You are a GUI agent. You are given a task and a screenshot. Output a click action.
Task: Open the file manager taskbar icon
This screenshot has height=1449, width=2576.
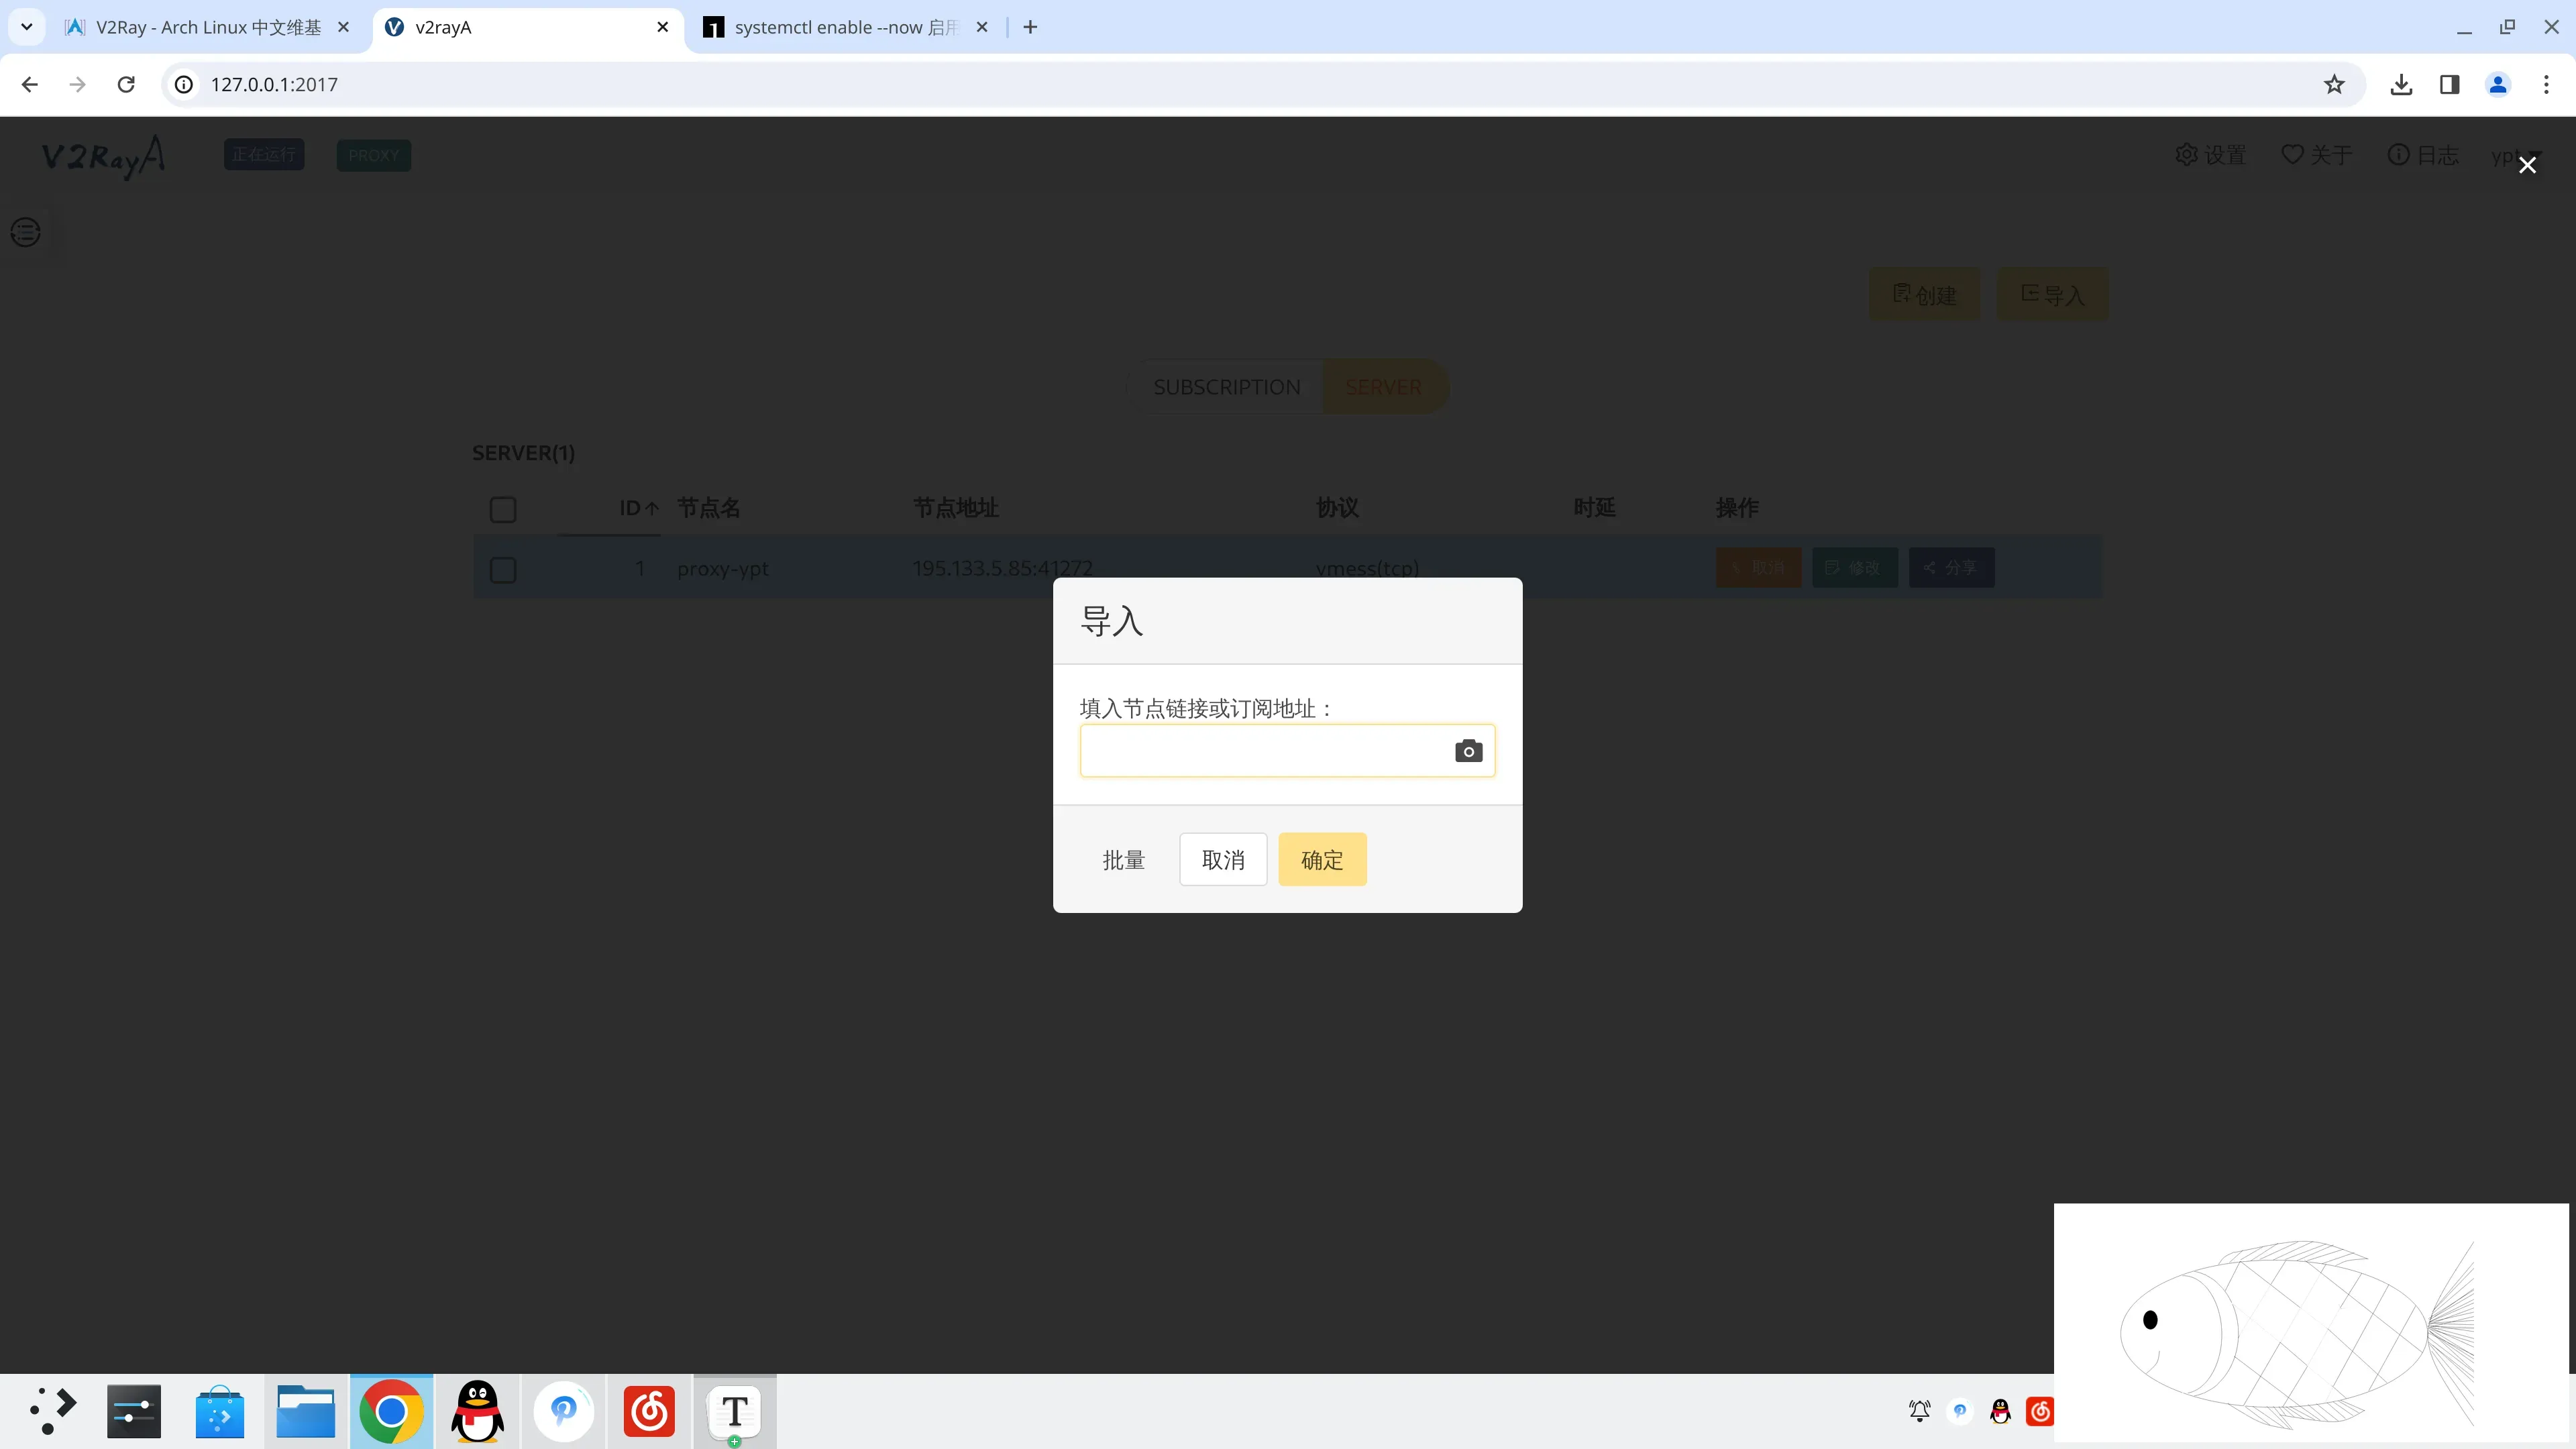(x=305, y=1411)
